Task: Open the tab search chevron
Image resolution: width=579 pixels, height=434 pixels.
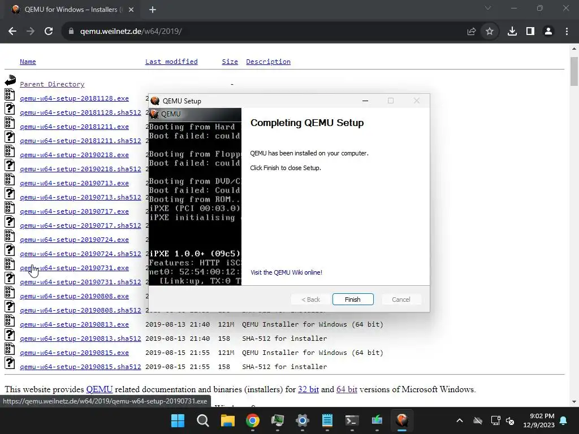Action: click(488, 8)
